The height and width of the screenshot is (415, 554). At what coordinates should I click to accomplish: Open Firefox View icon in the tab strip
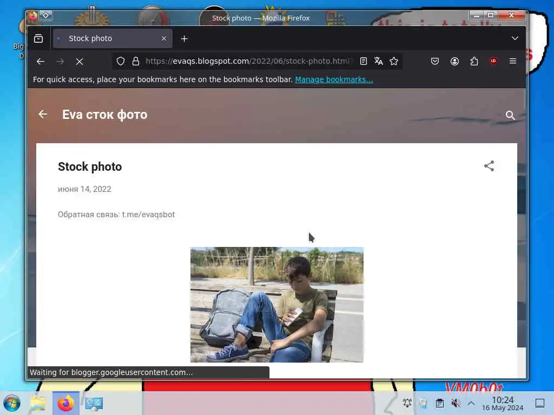(38, 38)
